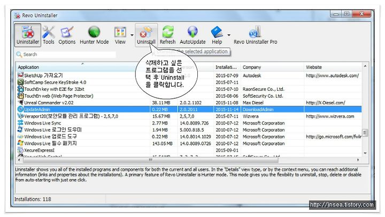Select the XecureExpressI entry icon
385x217 pixels.
20,150
